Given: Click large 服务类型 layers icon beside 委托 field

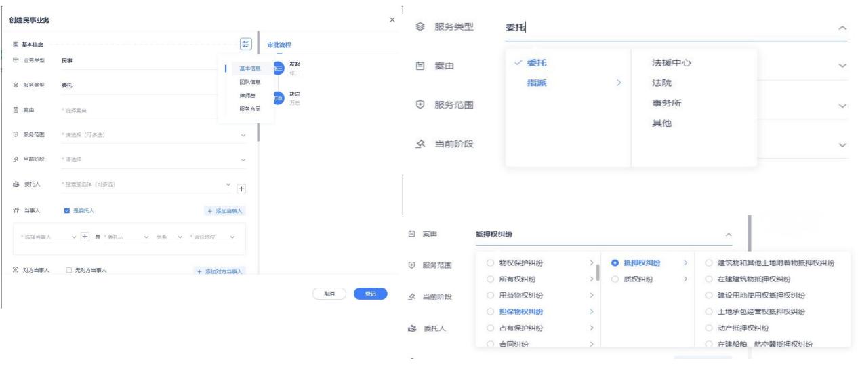Looking at the screenshot, I should point(421,26).
